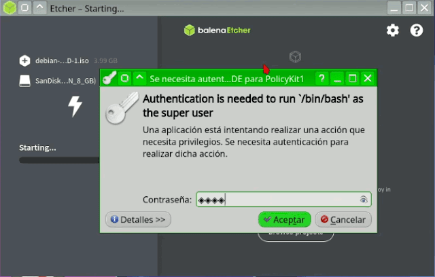Click the flashing progress bar
The image size is (435, 277).
[59, 160]
